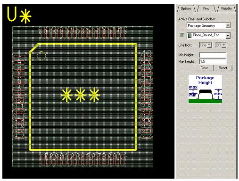Select the top row of pads
This screenshot has width=239, height=181.
tap(83, 33)
